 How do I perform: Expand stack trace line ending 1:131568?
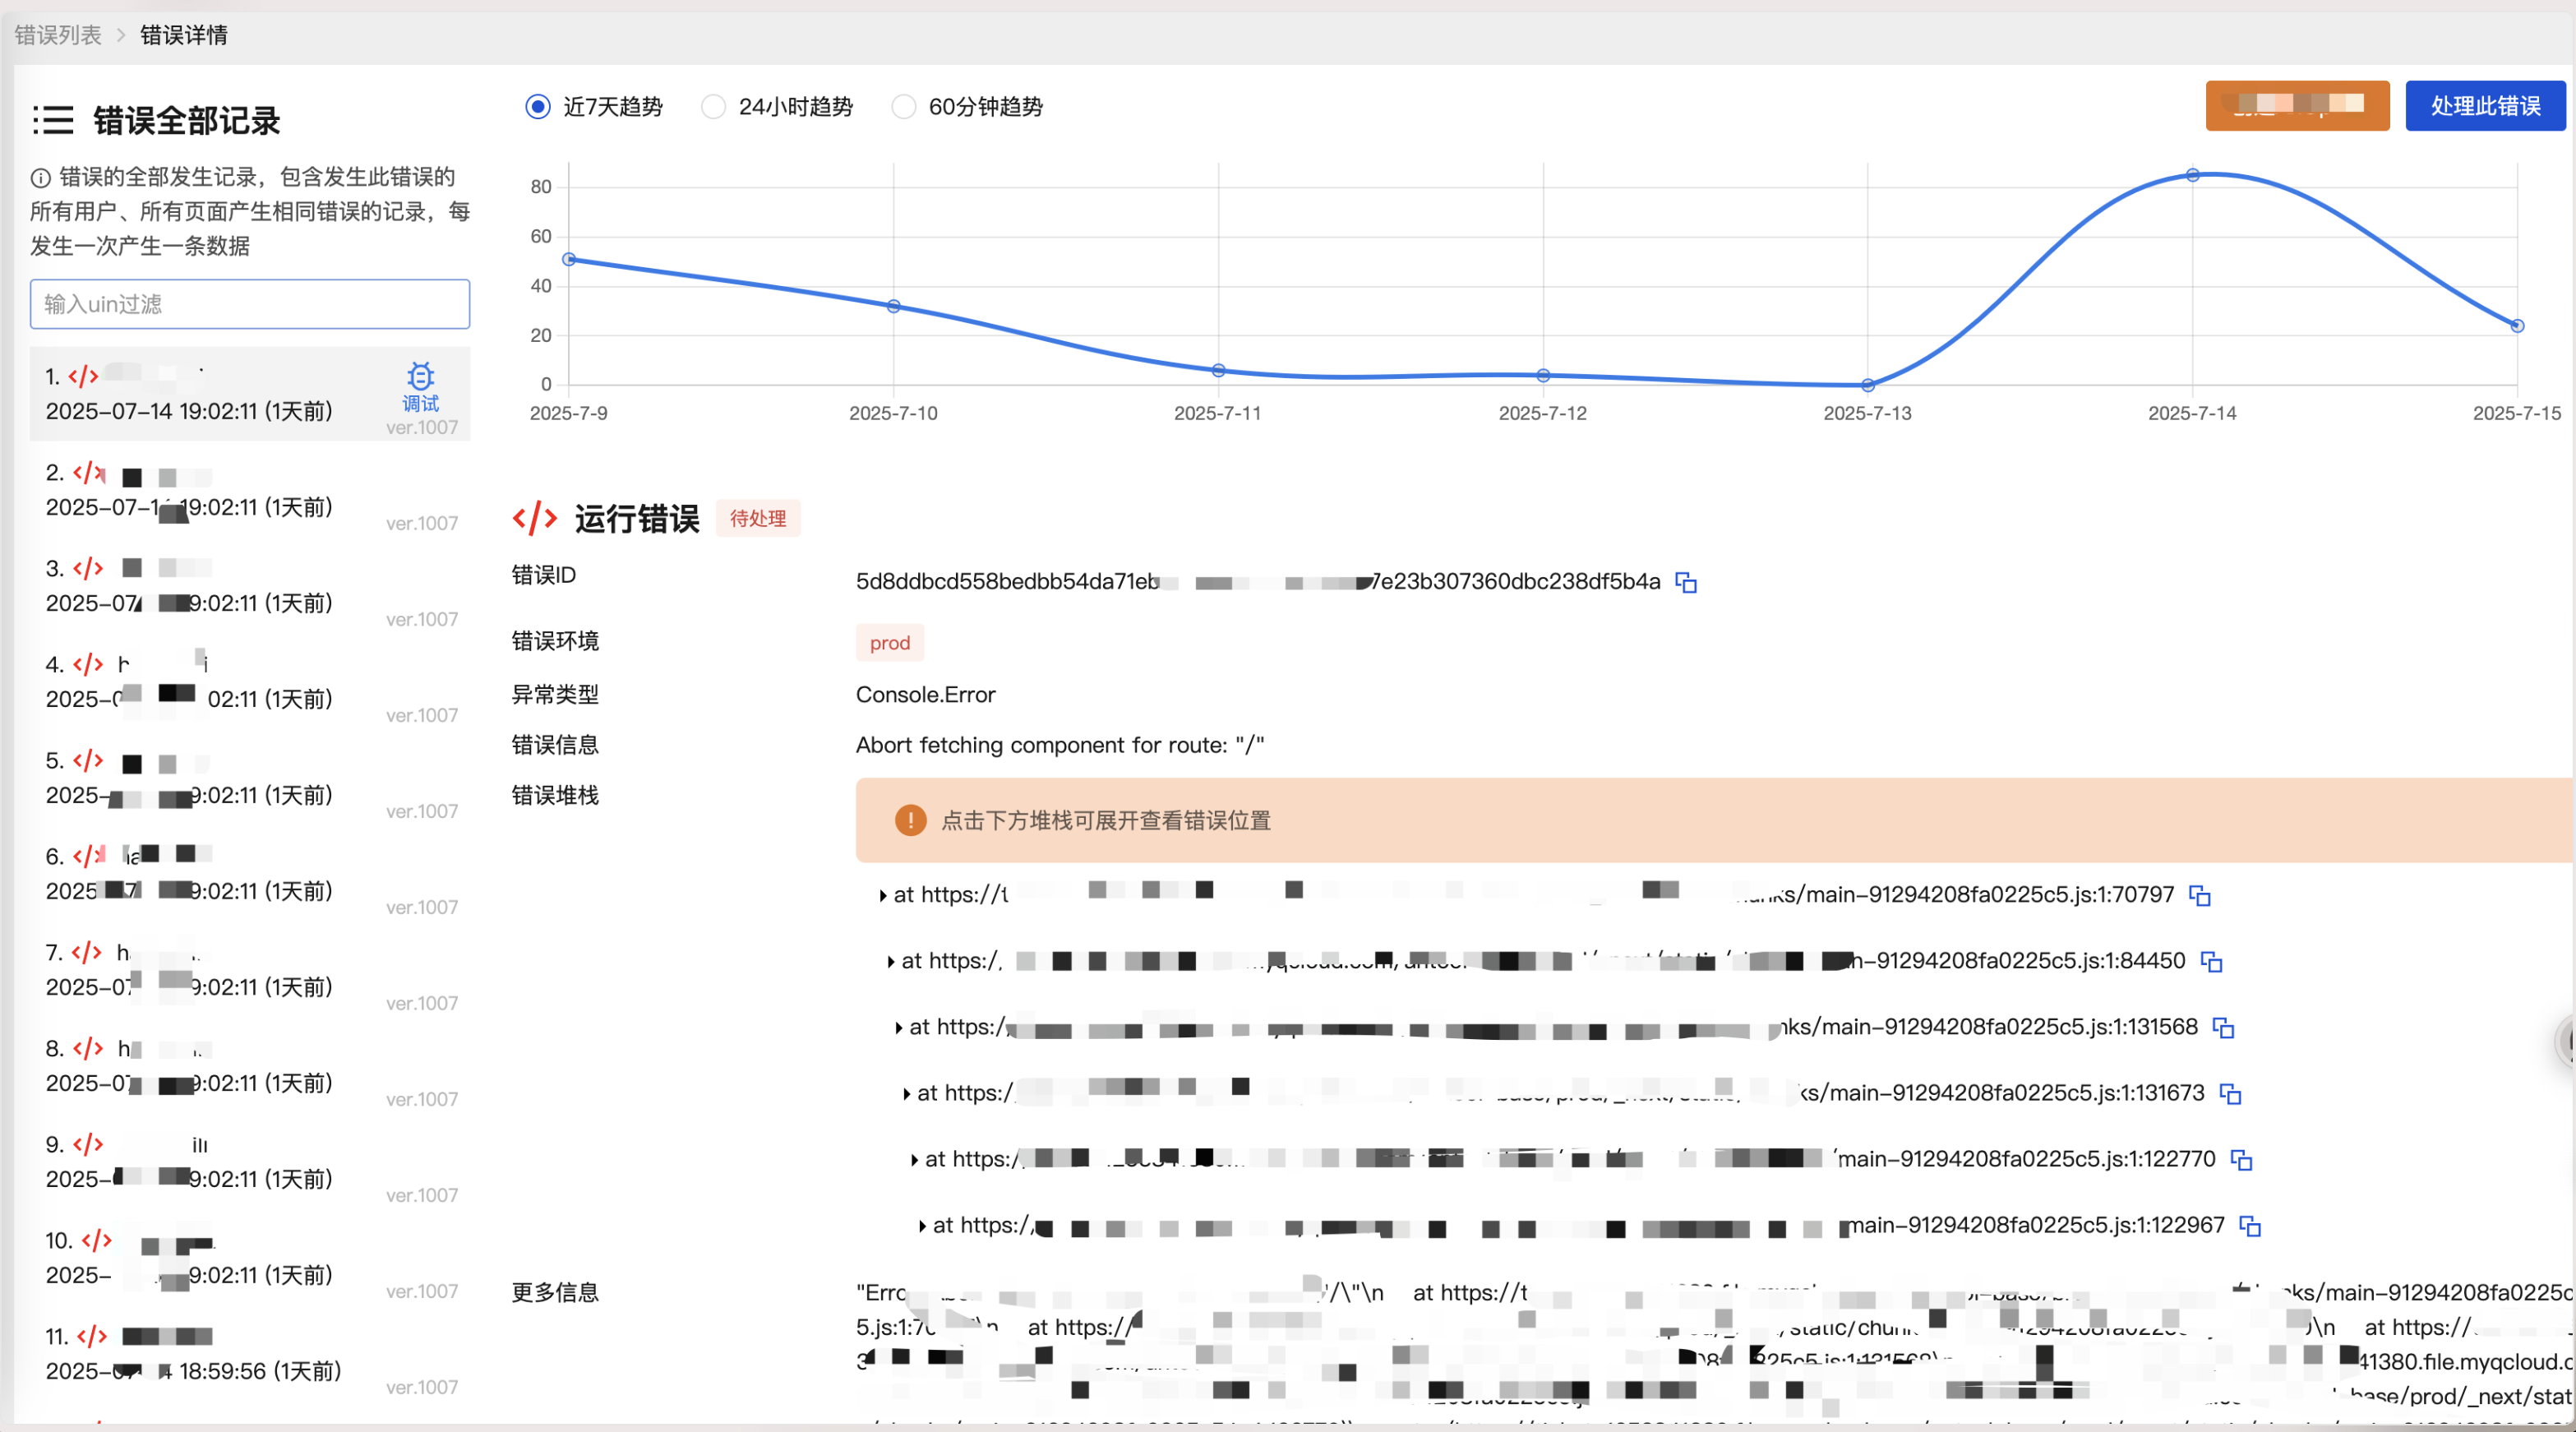pos(899,1027)
